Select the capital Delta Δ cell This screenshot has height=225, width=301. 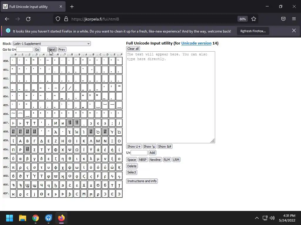pos(41,141)
